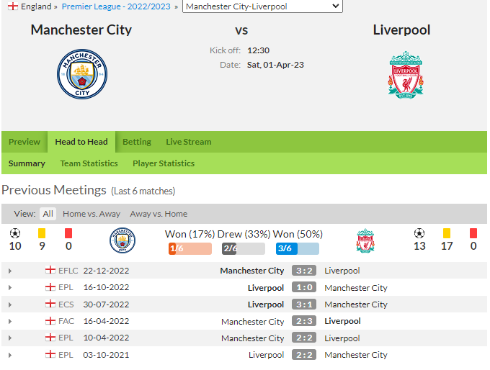Click the 3:1 score of 30-07-2022 match
The image size is (490, 370).
[304, 304]
